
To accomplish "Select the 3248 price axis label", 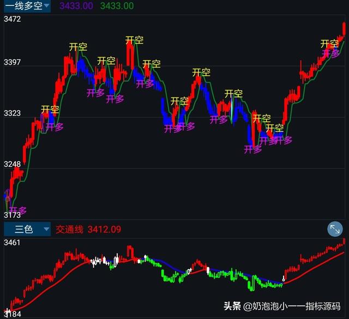I will point(12,164).
